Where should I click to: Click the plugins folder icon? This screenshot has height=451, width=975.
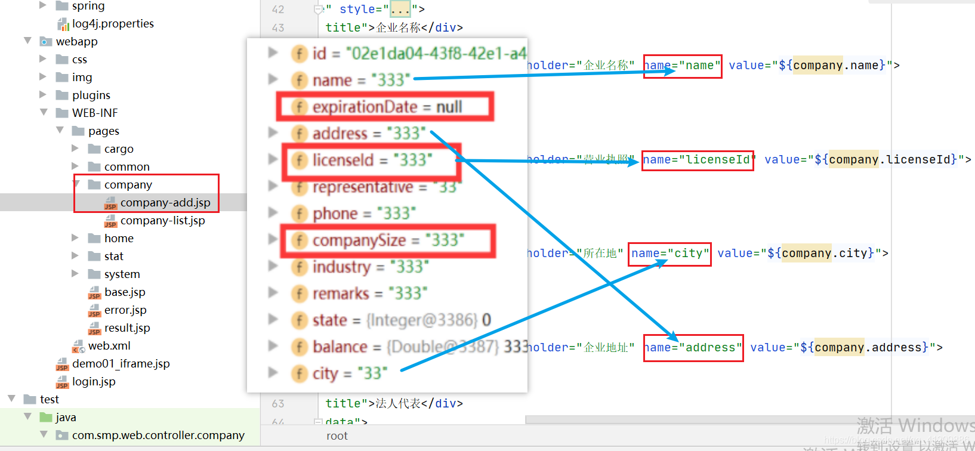pos(62,95)
